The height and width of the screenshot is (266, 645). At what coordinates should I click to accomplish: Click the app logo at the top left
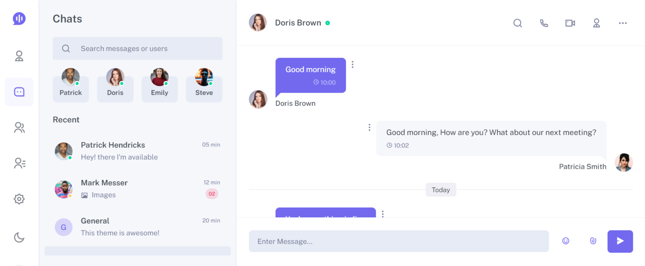pyautogui.click(x=19, y=18)
